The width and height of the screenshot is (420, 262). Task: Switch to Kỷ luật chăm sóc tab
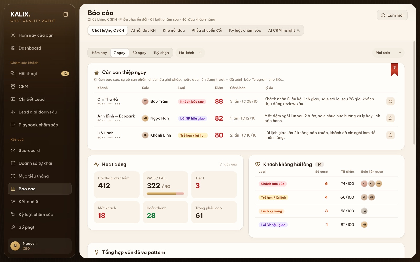pyautogui.click(x=245, y=30)
